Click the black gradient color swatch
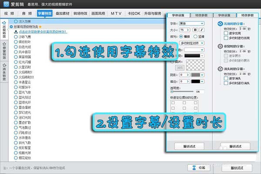This screenshot has height=174, width=261. click(x=192, y=56)
